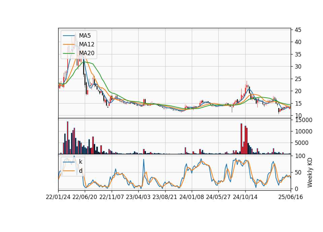Click the 25/06/16 date label

tap(291, 197)
